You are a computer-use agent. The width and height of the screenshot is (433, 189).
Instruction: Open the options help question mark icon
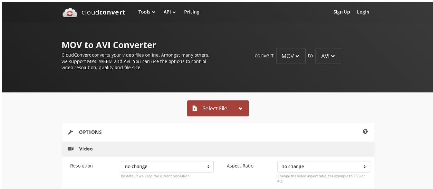pyautogui.click(x=365, y=131)
